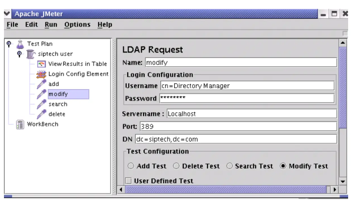Open the window menu arrow in title bar
The height and width of the screenshot is (202, 360).
[7, 13]
